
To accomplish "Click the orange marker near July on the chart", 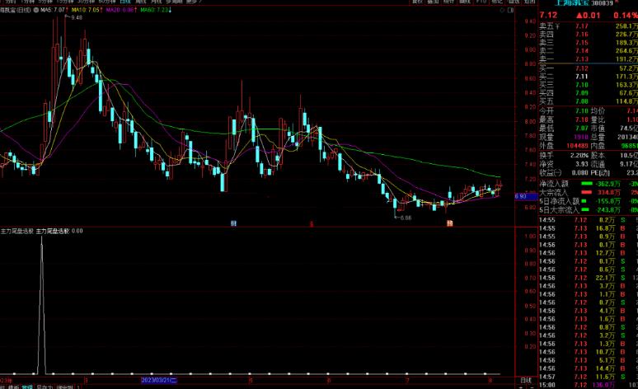I will (x=449, y=223).
